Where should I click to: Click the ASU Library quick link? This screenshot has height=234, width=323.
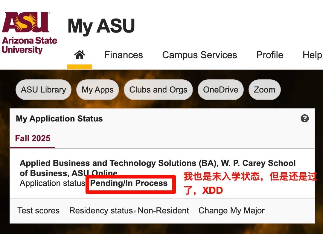tap(43, 90)
